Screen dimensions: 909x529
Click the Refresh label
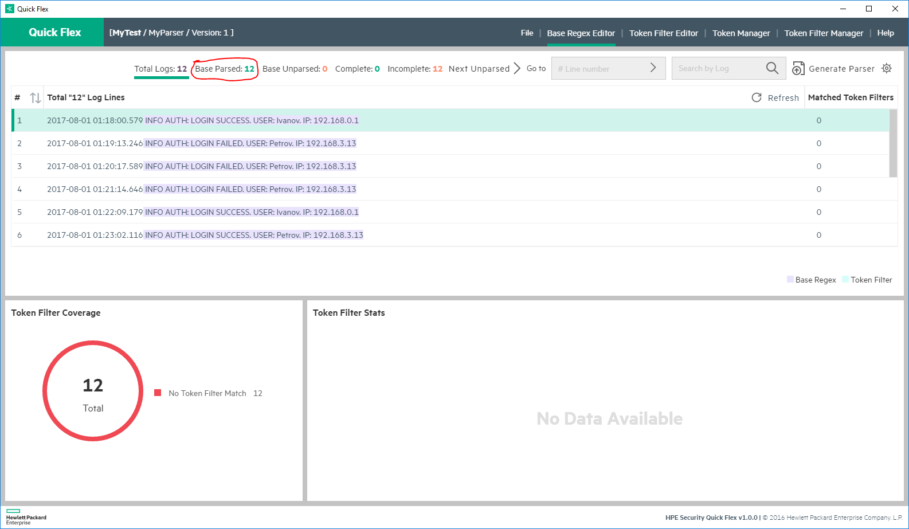783,98
